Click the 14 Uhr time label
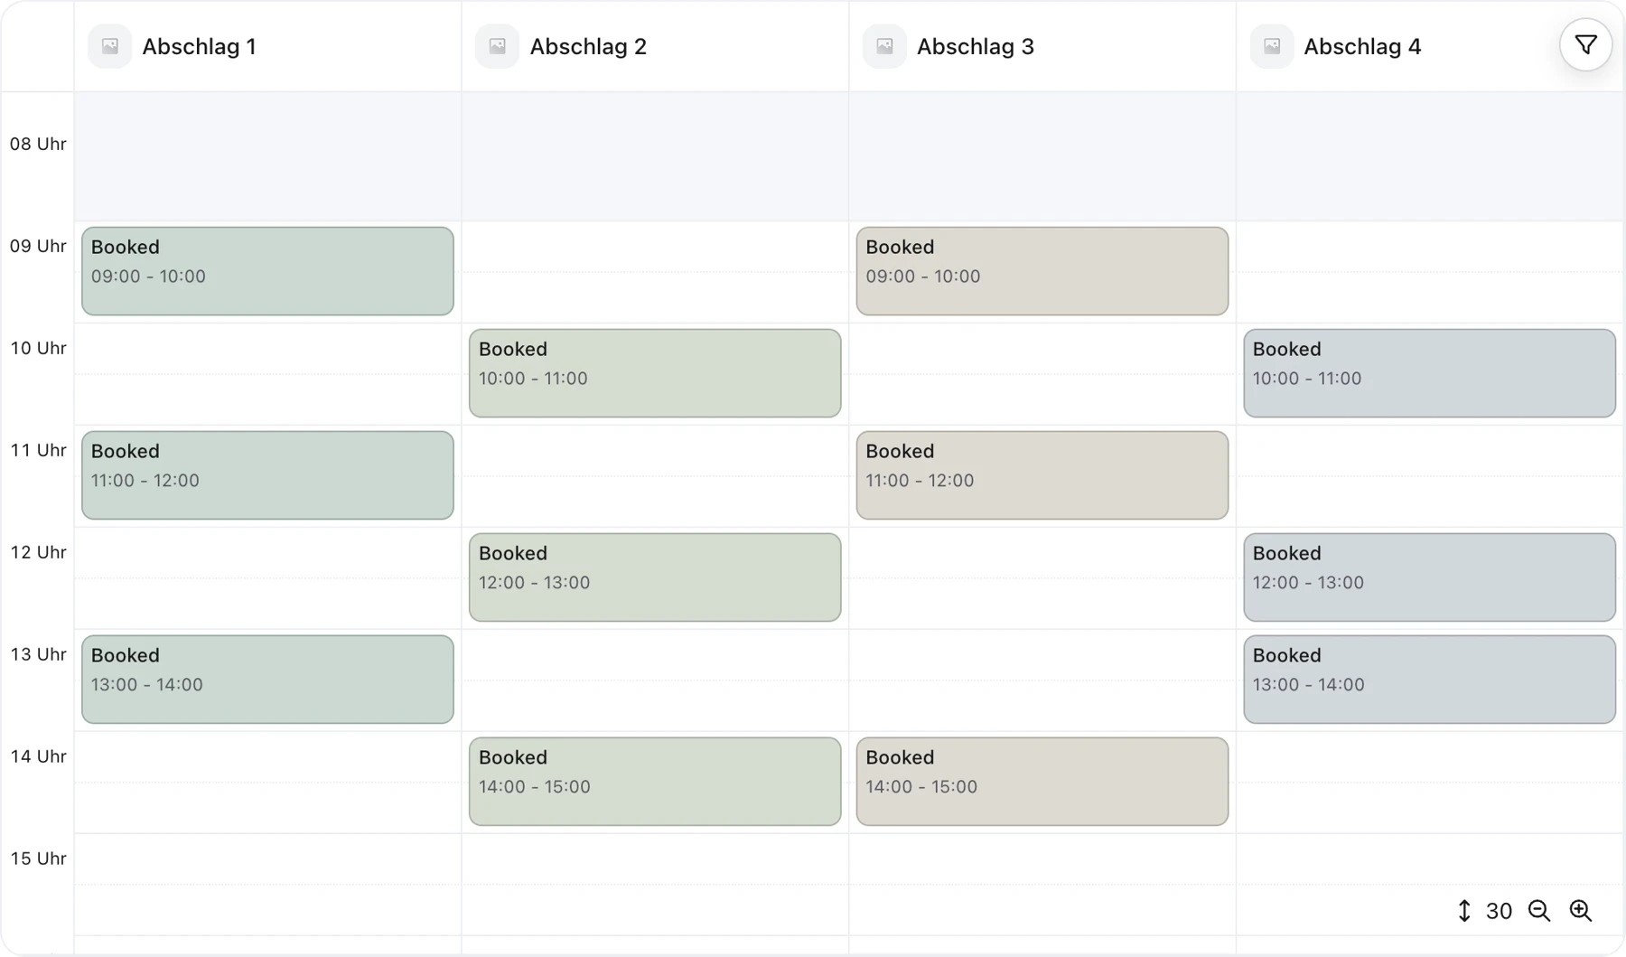1626x957 pixels. click(38, 756)
